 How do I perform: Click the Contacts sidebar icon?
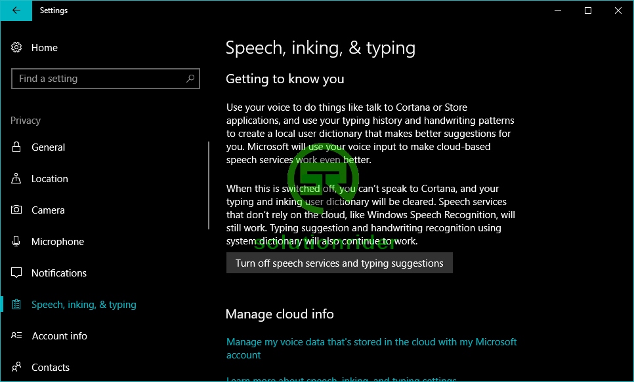coord(17,368)
